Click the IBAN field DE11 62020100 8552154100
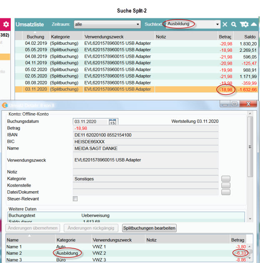The height and width of the screenshot is (263, 260). (146, 135)
